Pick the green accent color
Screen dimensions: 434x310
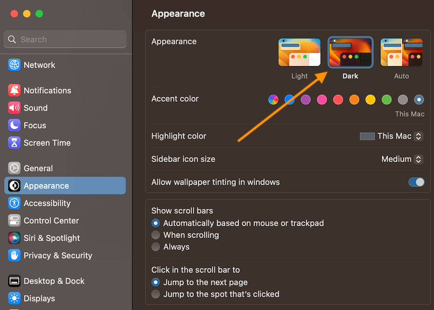tap(386, 100)
